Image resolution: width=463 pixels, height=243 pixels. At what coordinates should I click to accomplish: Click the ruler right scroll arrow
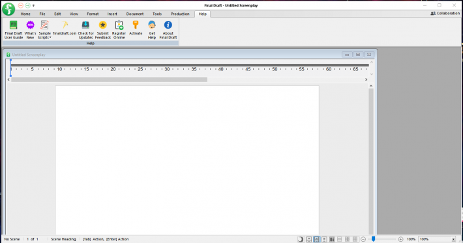coord(366,79)
